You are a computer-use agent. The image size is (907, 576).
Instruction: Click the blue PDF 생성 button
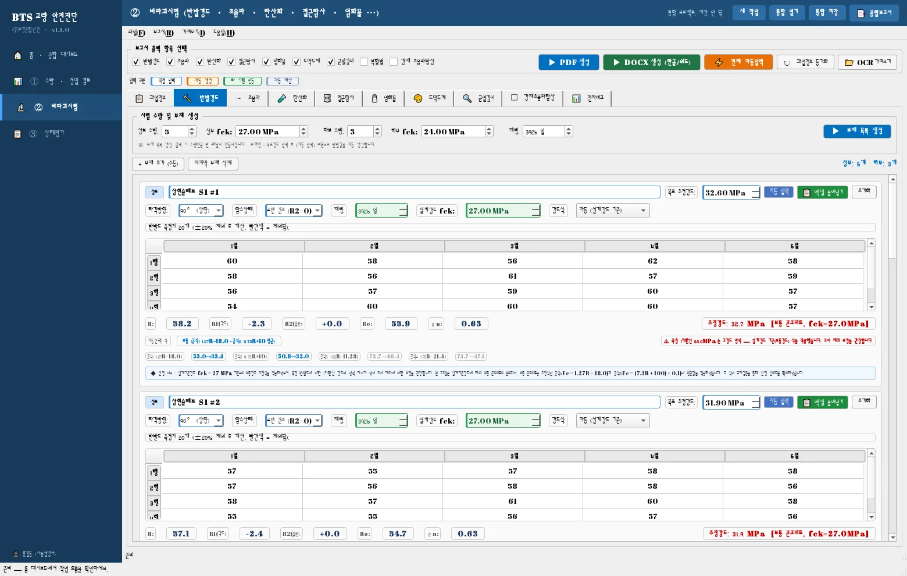coord(569,62)
